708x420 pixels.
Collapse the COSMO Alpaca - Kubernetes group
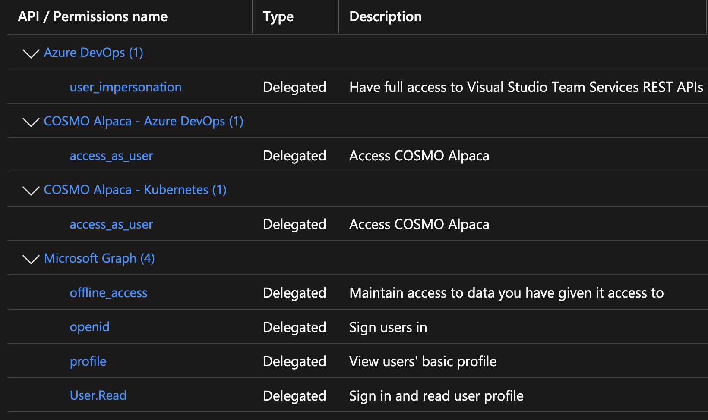point(30,191)
